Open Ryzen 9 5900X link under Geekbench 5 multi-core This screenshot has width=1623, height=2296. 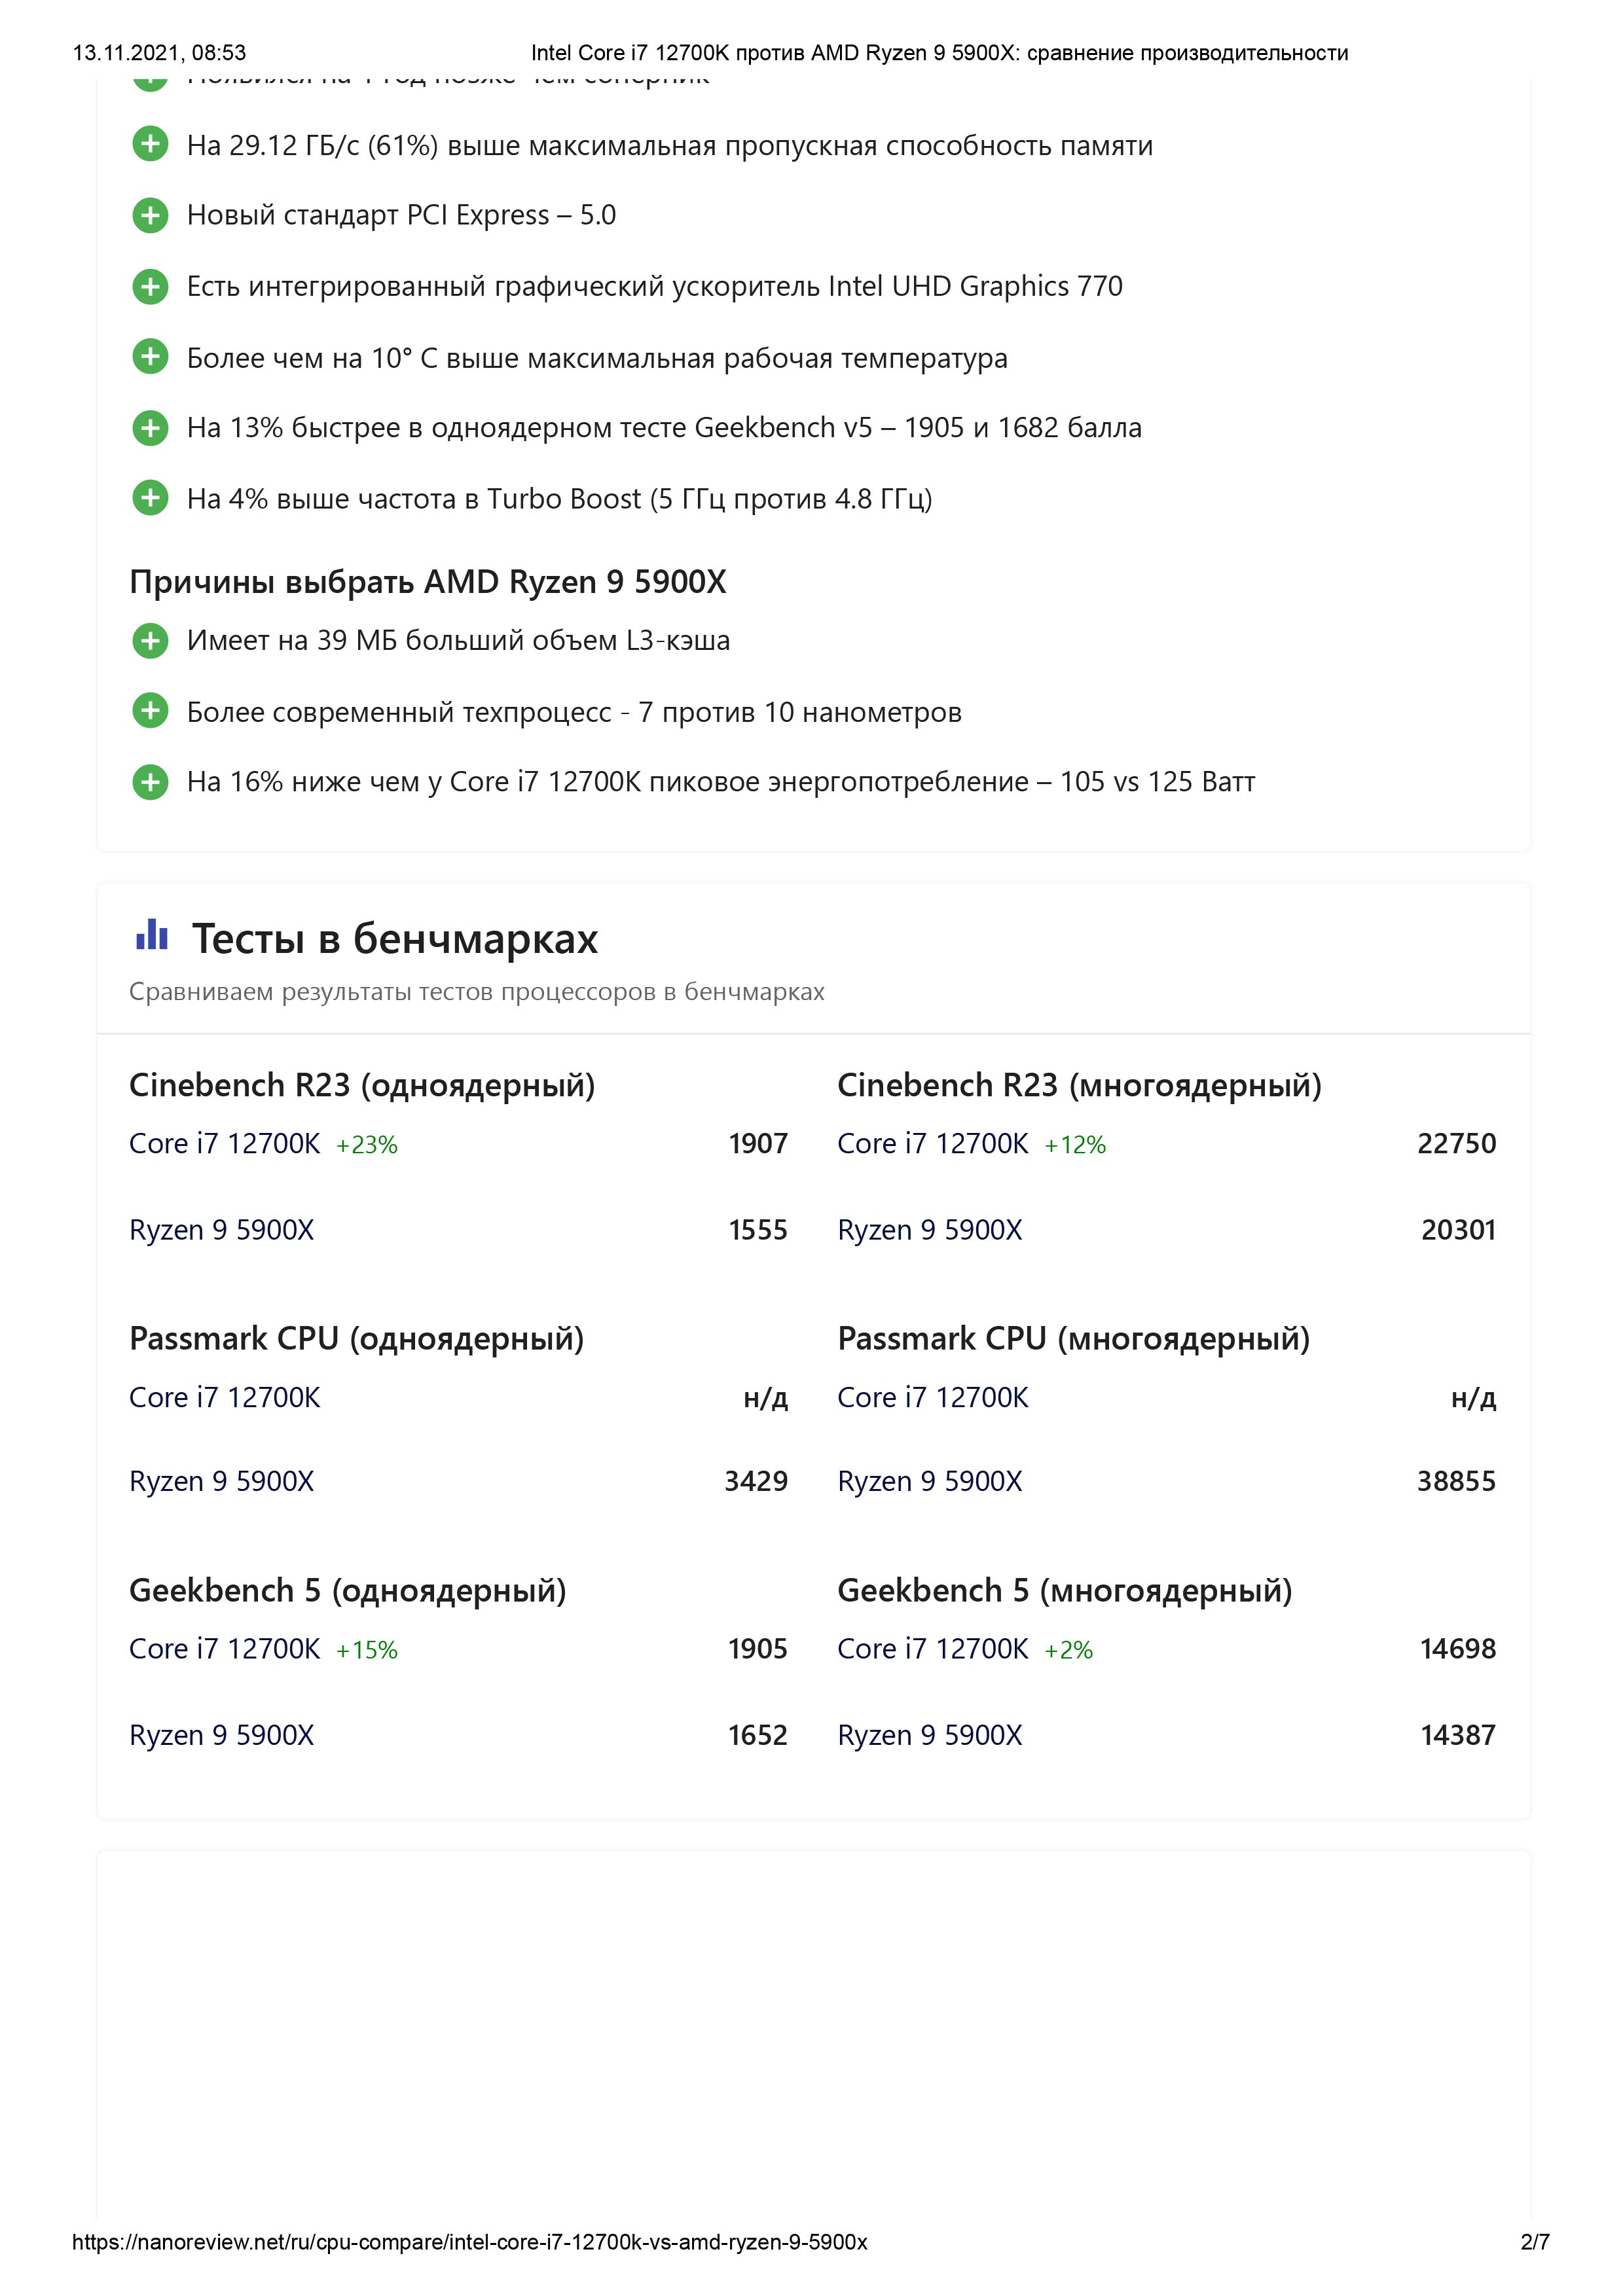929,1735
